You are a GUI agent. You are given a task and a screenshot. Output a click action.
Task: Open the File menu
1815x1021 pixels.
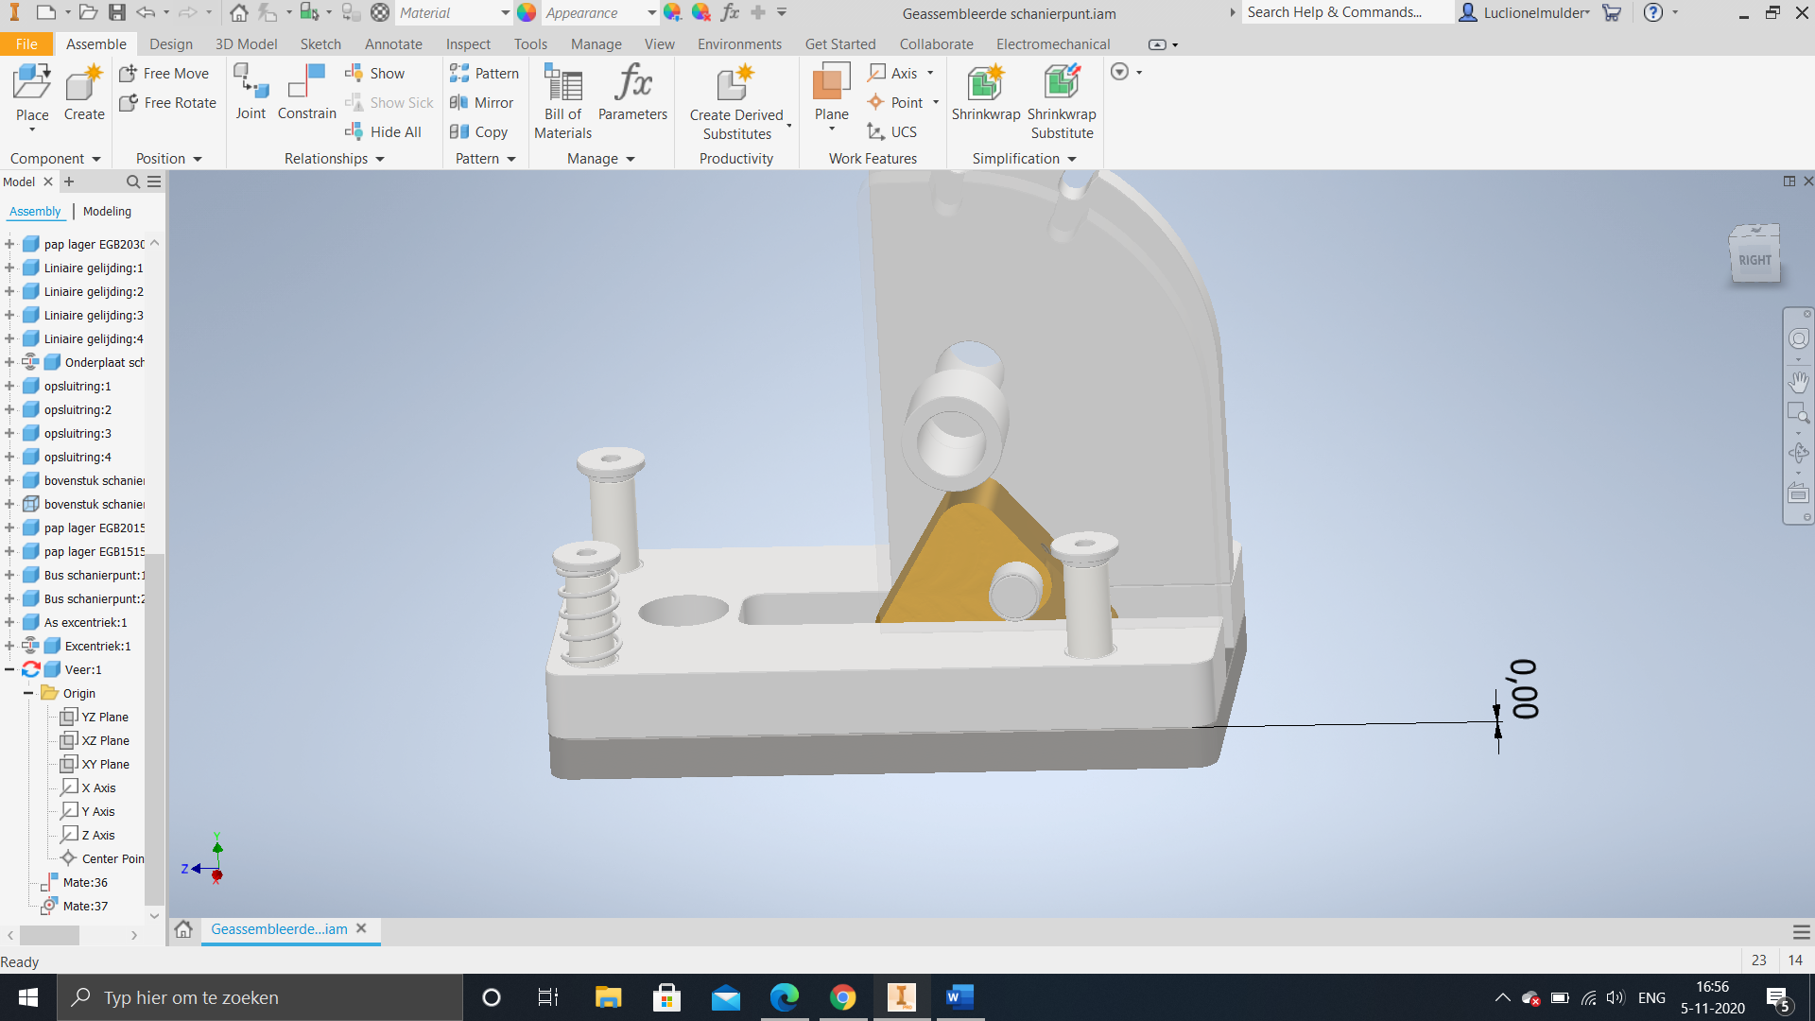pos(26,44)
